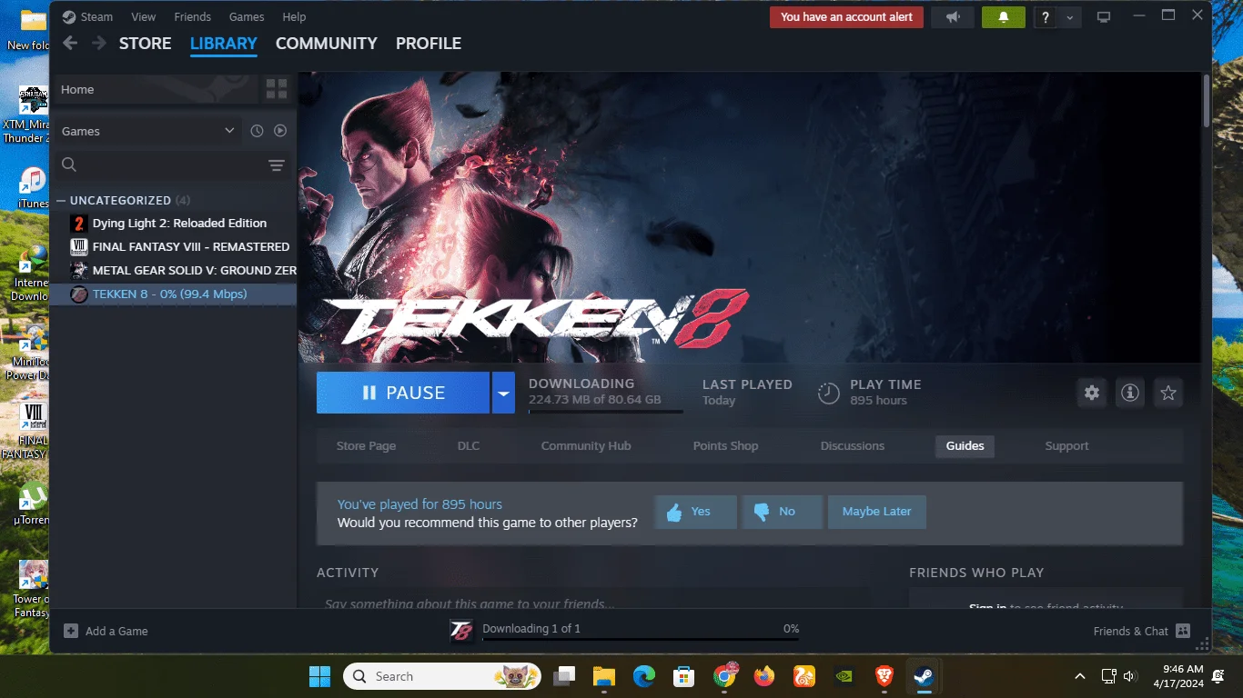This screenshot has width=1243, height=698.
Task: Show ready-to-play games filter icon
Action: pos(280,131)
